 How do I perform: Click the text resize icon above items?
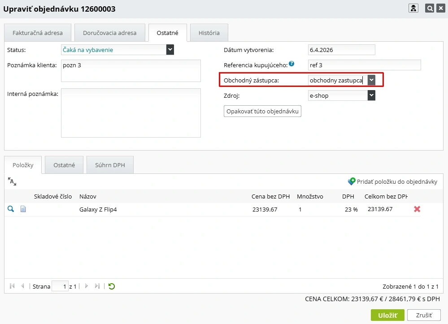(12, 181)
